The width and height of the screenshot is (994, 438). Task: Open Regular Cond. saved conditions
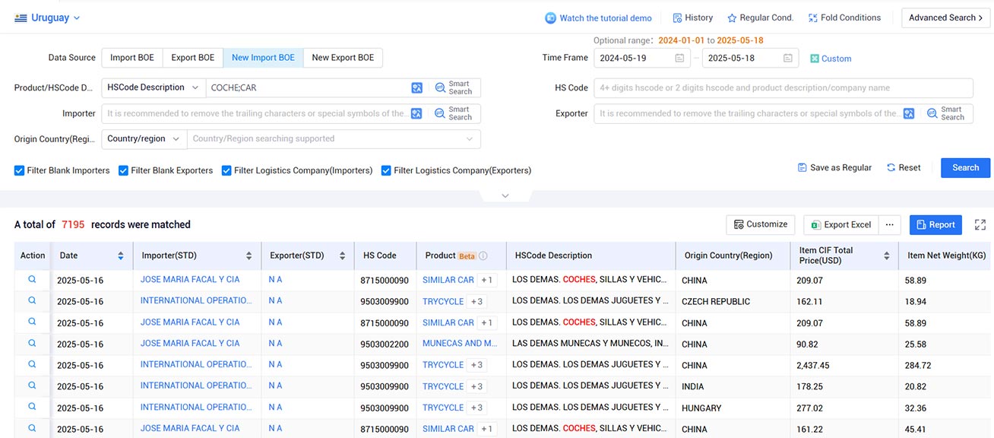(760, 17)
